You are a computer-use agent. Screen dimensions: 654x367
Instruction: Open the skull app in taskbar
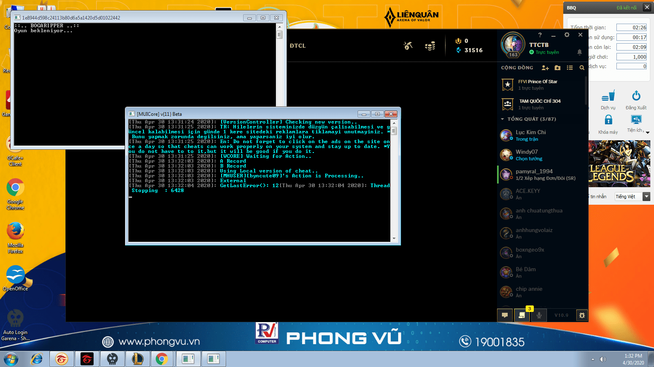coord(112,359)
